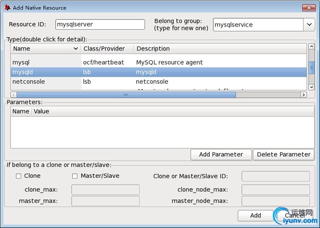This screenshot has width=320, height=228.
Task: Click the master_node_max input field
Action: click(276, 201)
